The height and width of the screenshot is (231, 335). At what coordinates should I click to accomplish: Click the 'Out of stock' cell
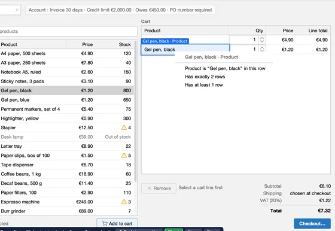point(118,137)
